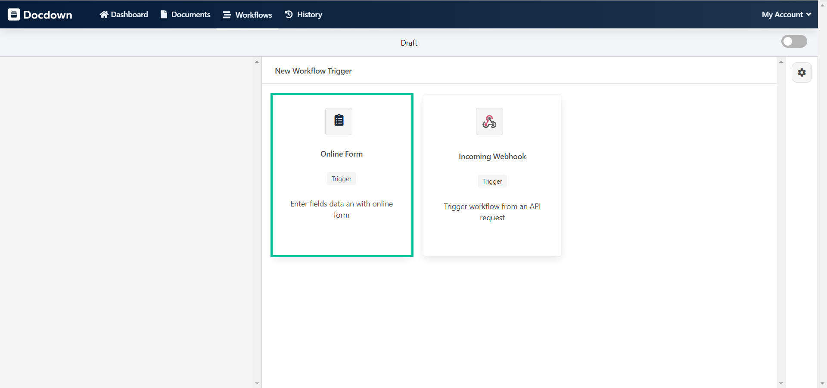Click the Docdown logo icon
The height and width of the screenshot is (388, 827).
click(x=14, y=14)
